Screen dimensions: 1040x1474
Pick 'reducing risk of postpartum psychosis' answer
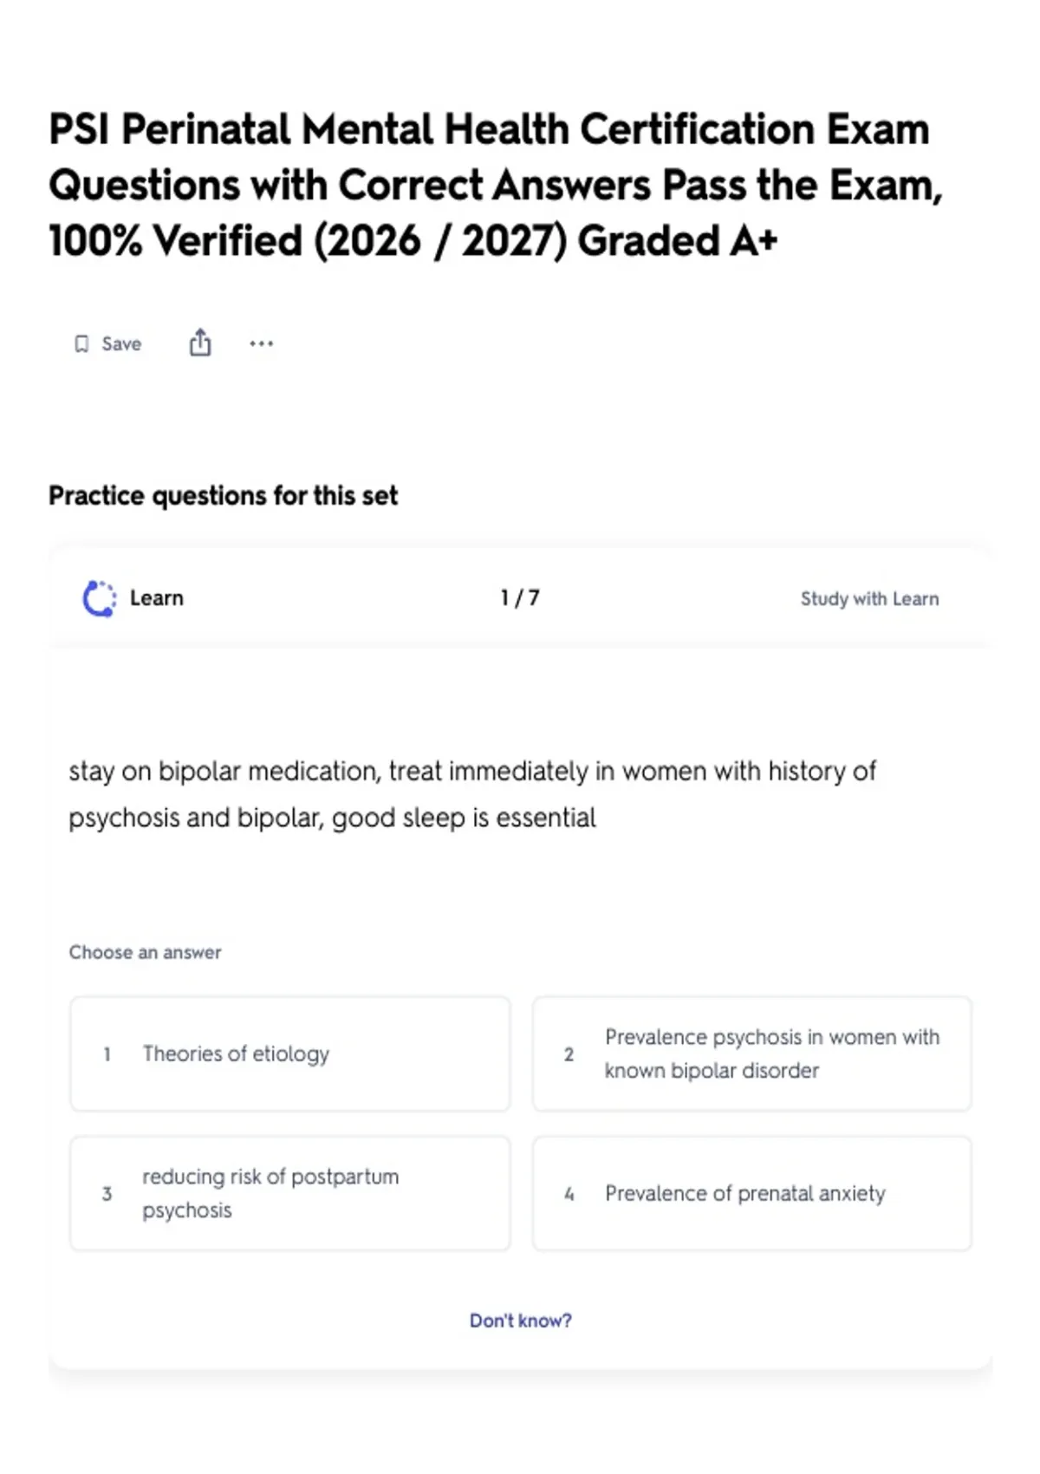[x=290, y=1193]
